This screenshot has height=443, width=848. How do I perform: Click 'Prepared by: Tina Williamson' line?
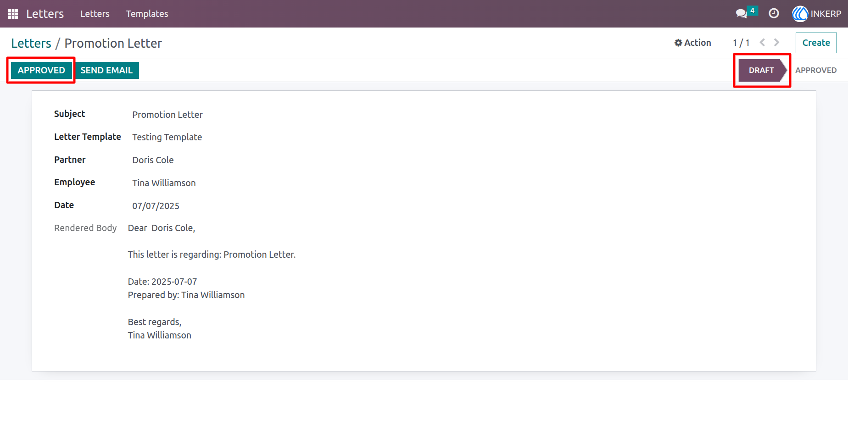point(186,295)
